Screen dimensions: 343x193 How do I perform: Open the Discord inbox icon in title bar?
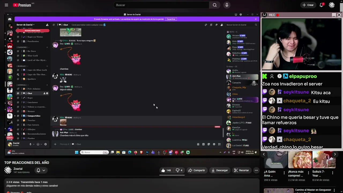tap(236, 14)
